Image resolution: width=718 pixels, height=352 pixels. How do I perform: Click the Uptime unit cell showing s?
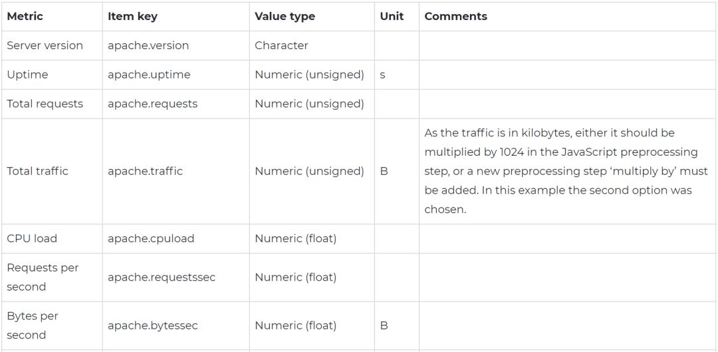383,75
